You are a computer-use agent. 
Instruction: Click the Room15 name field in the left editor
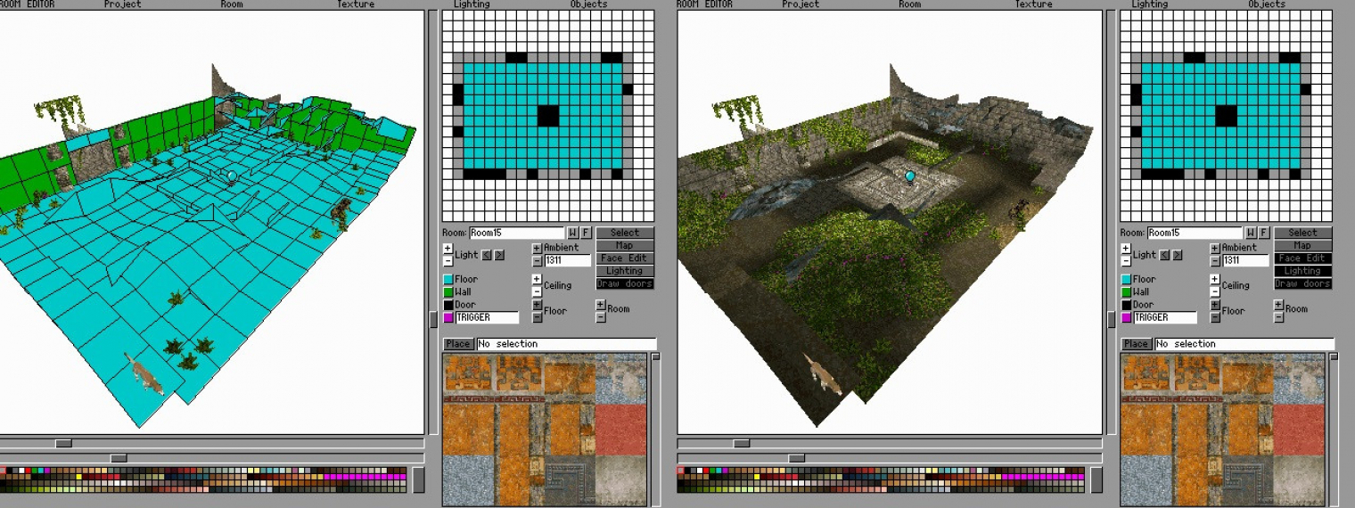point(516,234)
